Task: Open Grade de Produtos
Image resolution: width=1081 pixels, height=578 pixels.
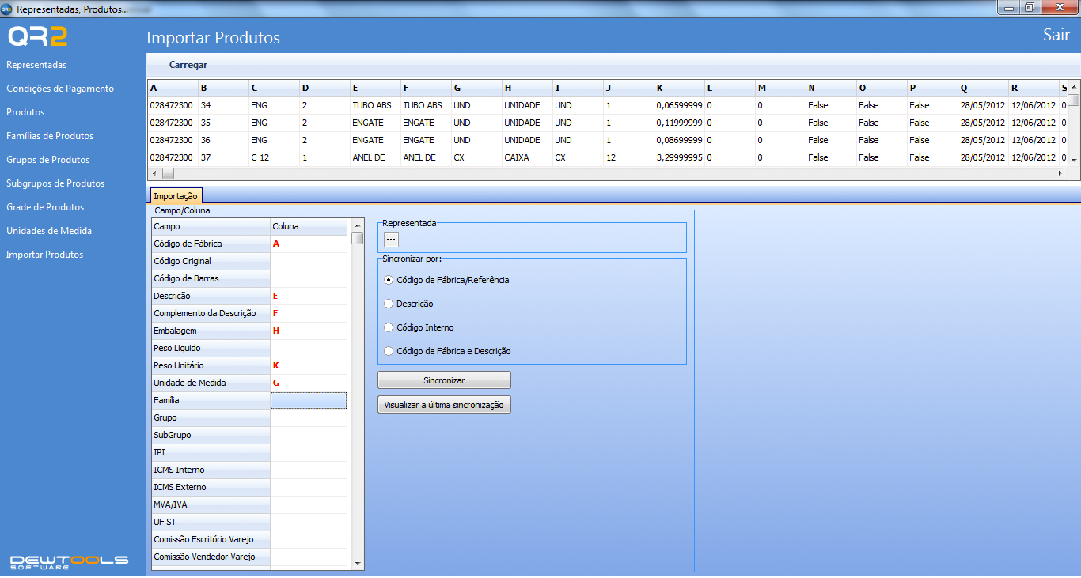Action: tap(45, 207)
